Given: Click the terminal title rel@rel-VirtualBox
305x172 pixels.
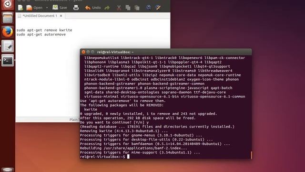Looking at the screenshot, I should (115, 52).
